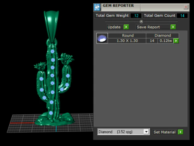Viewport: 194px width, 146px height.
Task: Click the 0.12tw weight cell
Action: 166,41
